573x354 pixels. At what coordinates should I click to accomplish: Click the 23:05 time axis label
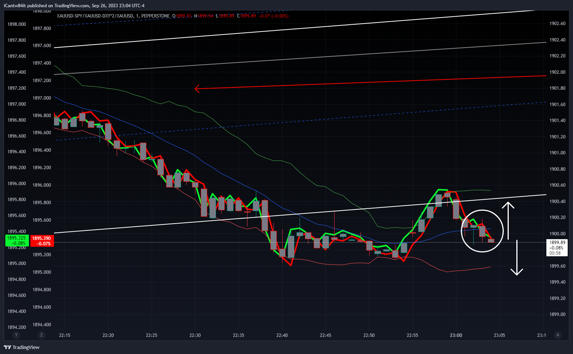(x=499, y=335)
